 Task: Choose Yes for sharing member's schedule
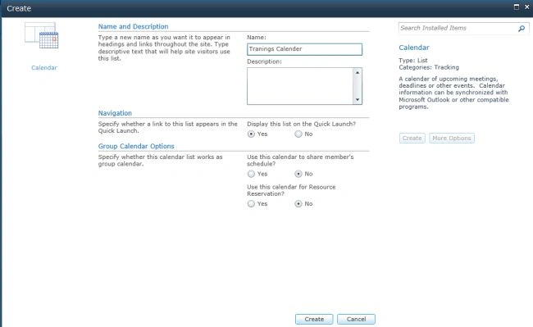tap(251, 174)
